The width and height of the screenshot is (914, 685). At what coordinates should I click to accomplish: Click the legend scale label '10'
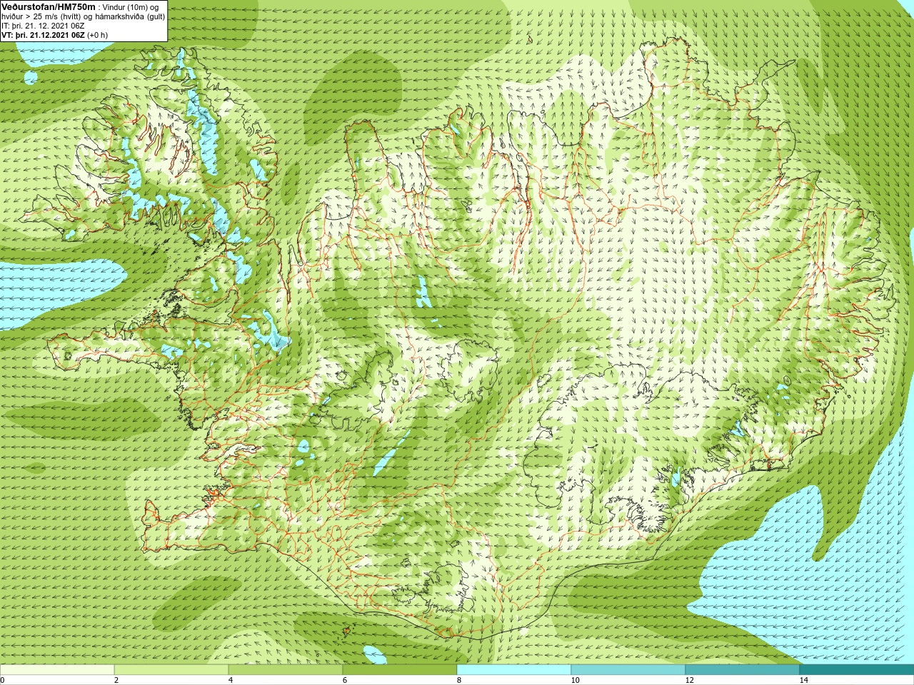point(576,680)
